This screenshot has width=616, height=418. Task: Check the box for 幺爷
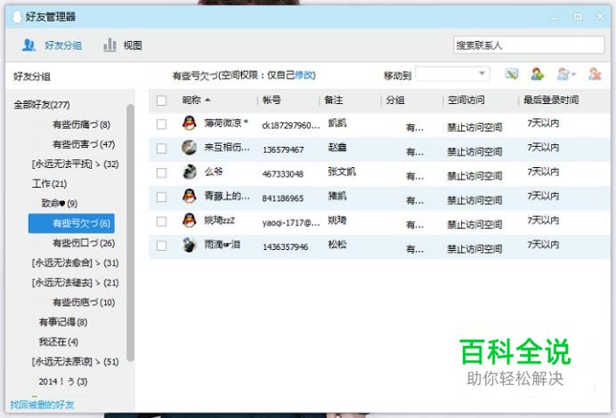pos(161,173)
